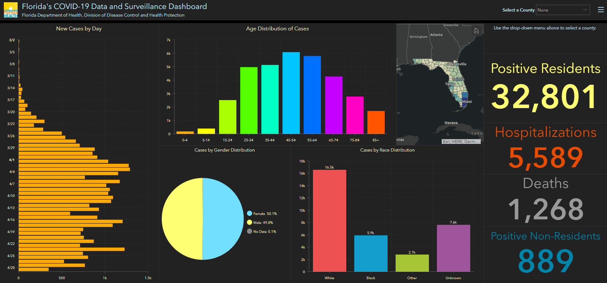Click the 7.6k label above Unknown bar
Viewport: 607px width, 283px height.
[x=453, y=222]
